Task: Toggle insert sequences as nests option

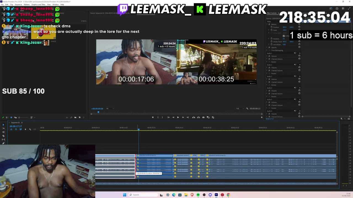Action: 11,129
